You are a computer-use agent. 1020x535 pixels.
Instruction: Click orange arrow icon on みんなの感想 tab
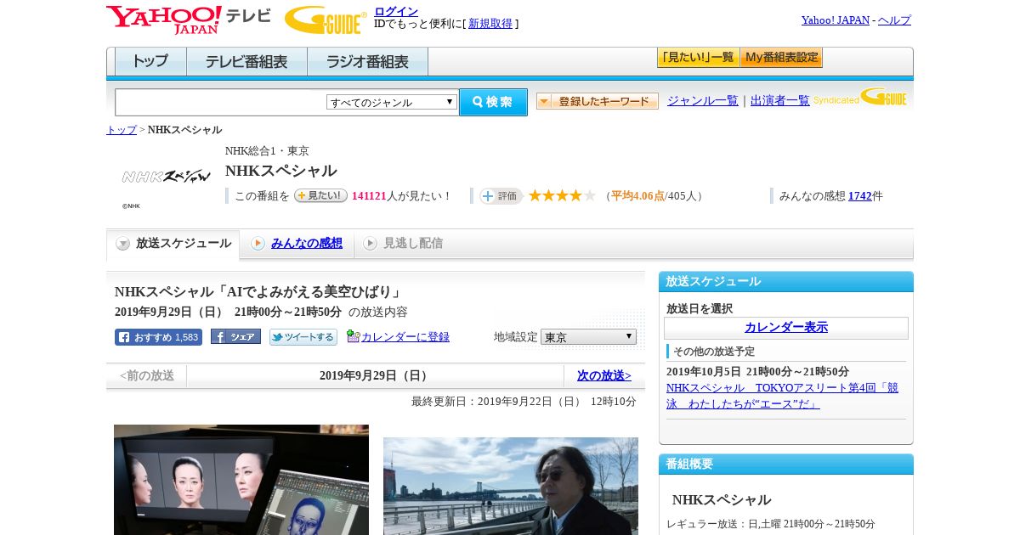coord(258,244)
